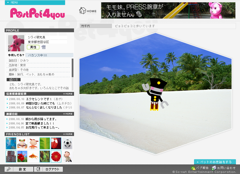Image resolution: width=240 pixels, height=174 pixels.
Task: Select the red hibiscus friend avatar
Action: coord(22,156)
